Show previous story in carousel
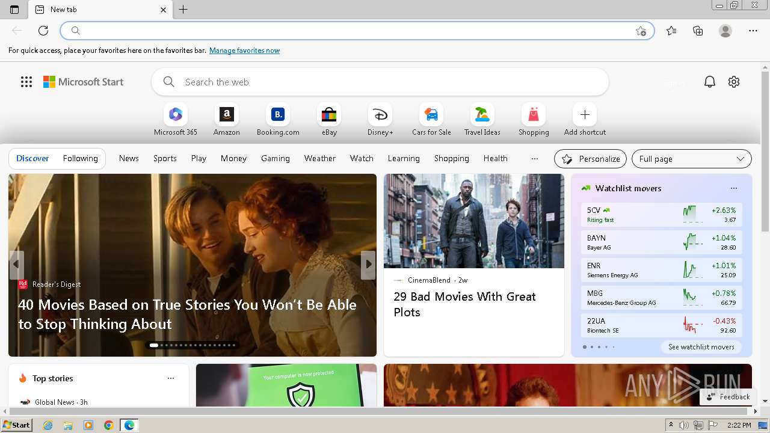Image resolution: width=770 pixels, height=433 pixels. [16, 264]
